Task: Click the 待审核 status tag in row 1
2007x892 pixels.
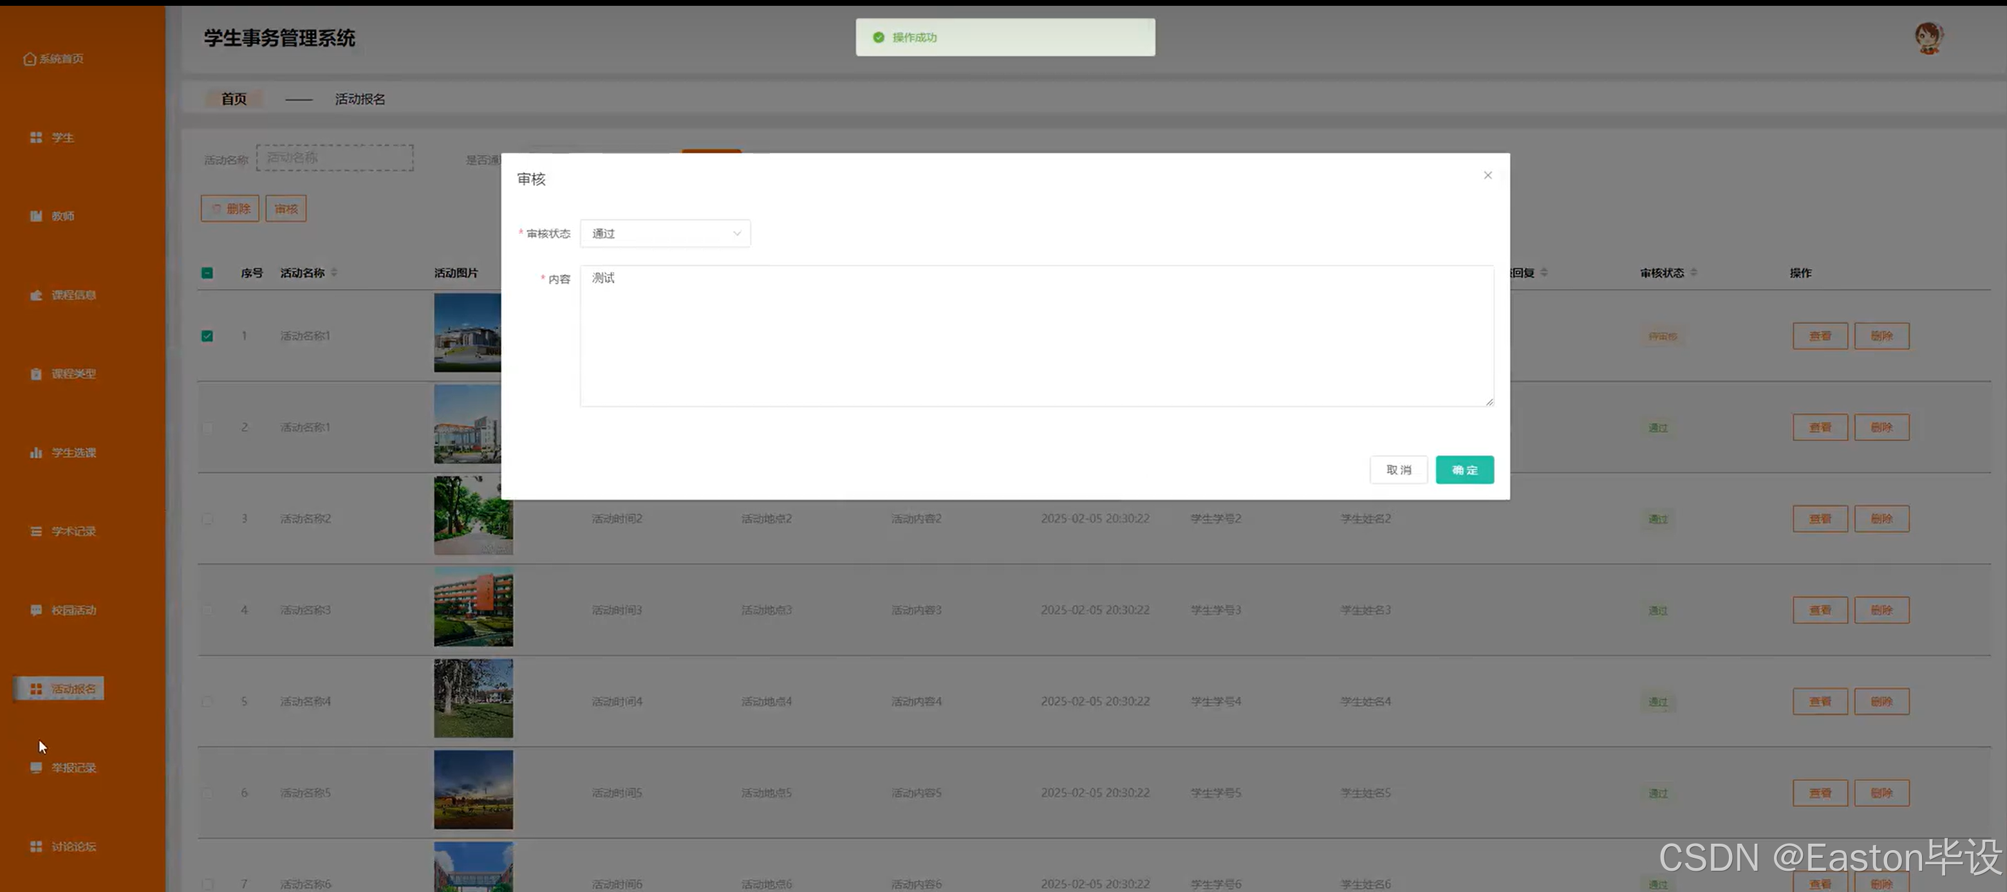Action: (x=1663, y=337)
